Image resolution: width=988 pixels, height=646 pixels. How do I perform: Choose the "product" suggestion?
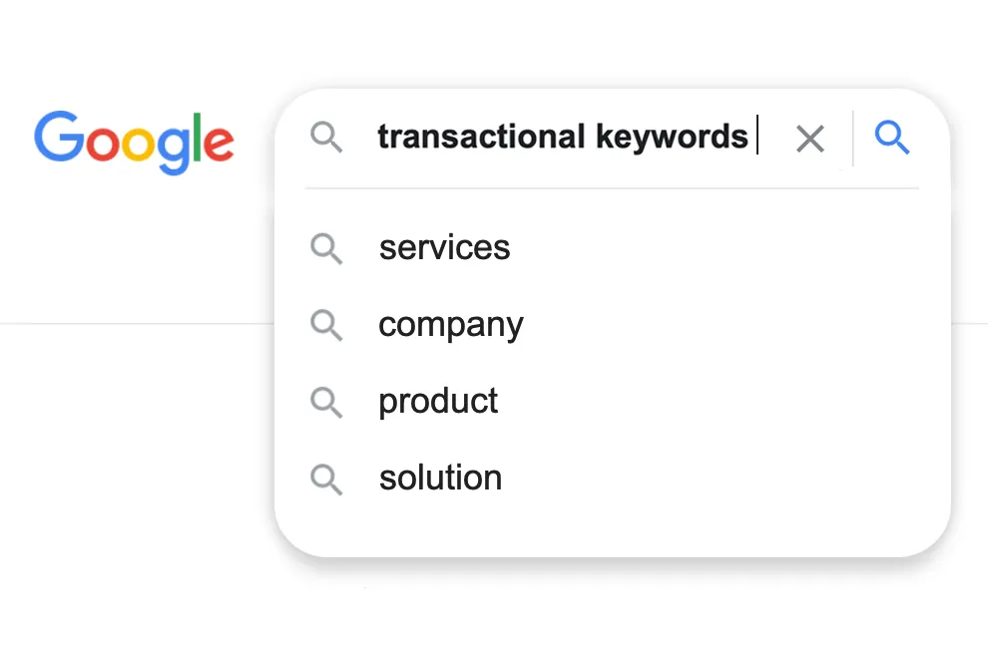437,402
